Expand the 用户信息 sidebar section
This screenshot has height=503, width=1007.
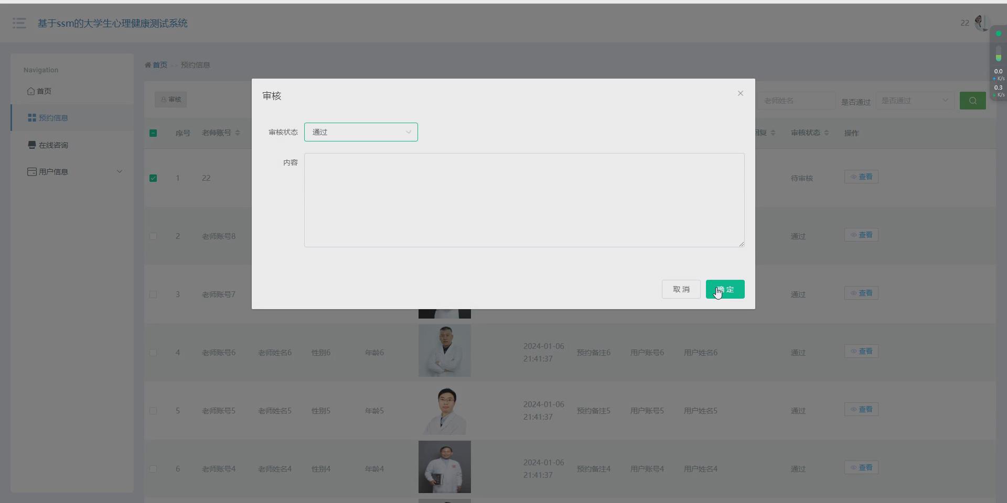(120, 171)
